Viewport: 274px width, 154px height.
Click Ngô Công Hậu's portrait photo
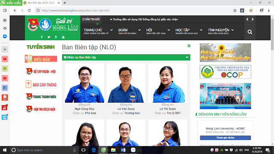pos(84,83)
